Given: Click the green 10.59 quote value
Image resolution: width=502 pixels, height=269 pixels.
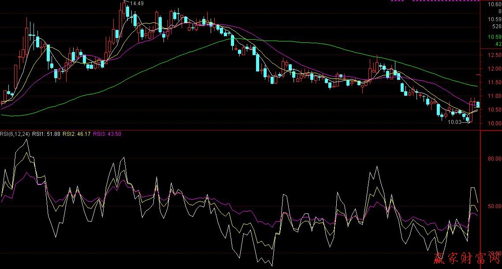Looking at the screenshot, I should click(x=494, y=37).
